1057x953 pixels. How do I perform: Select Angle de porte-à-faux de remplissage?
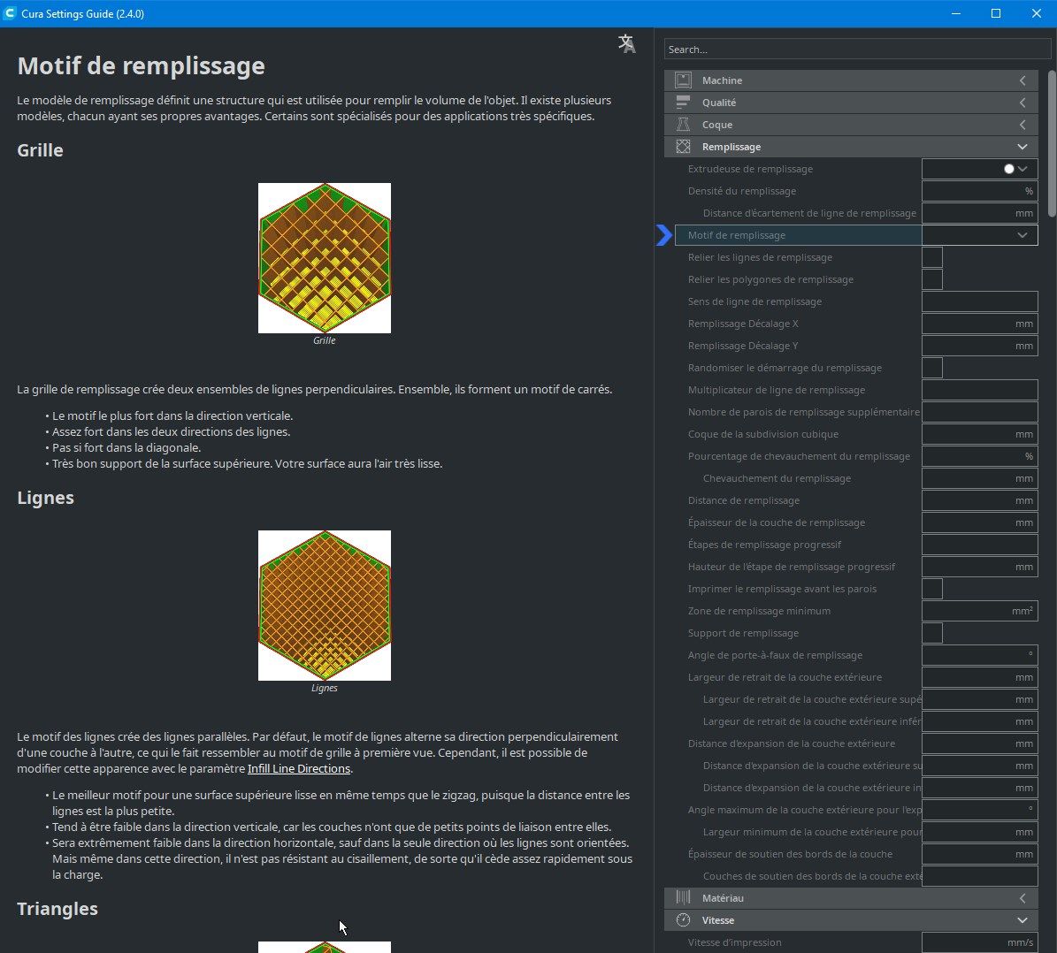775,655
